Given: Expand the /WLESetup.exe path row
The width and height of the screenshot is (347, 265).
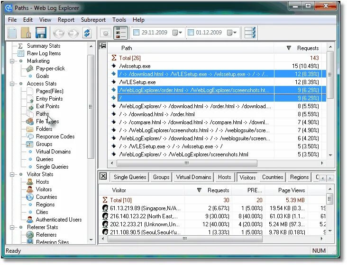Looking at the screenshot, I should point(113,82).
